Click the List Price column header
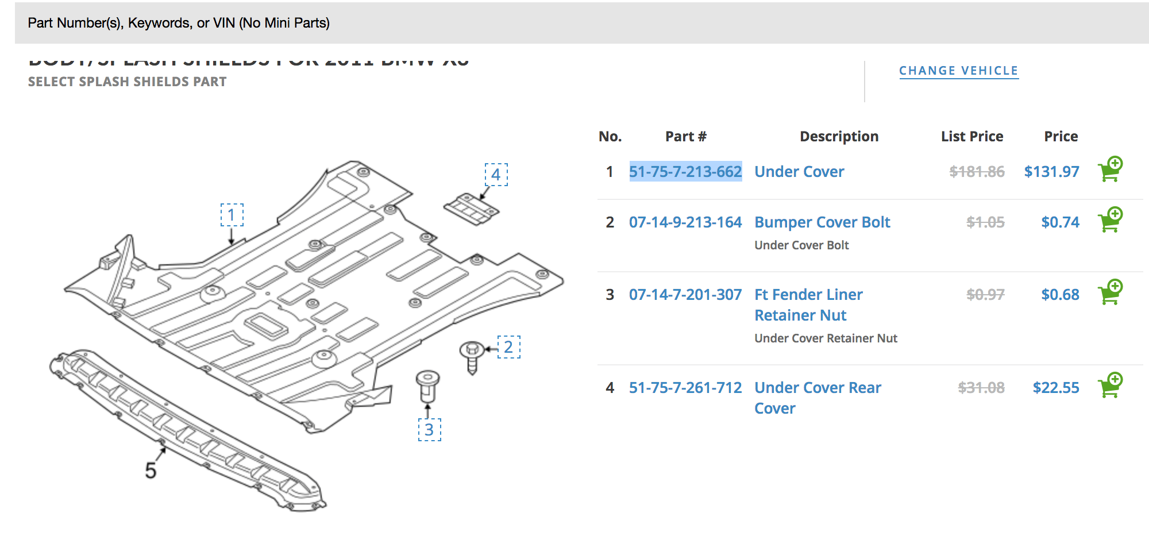The image size is (1149, 555). (x=972, y=136)
